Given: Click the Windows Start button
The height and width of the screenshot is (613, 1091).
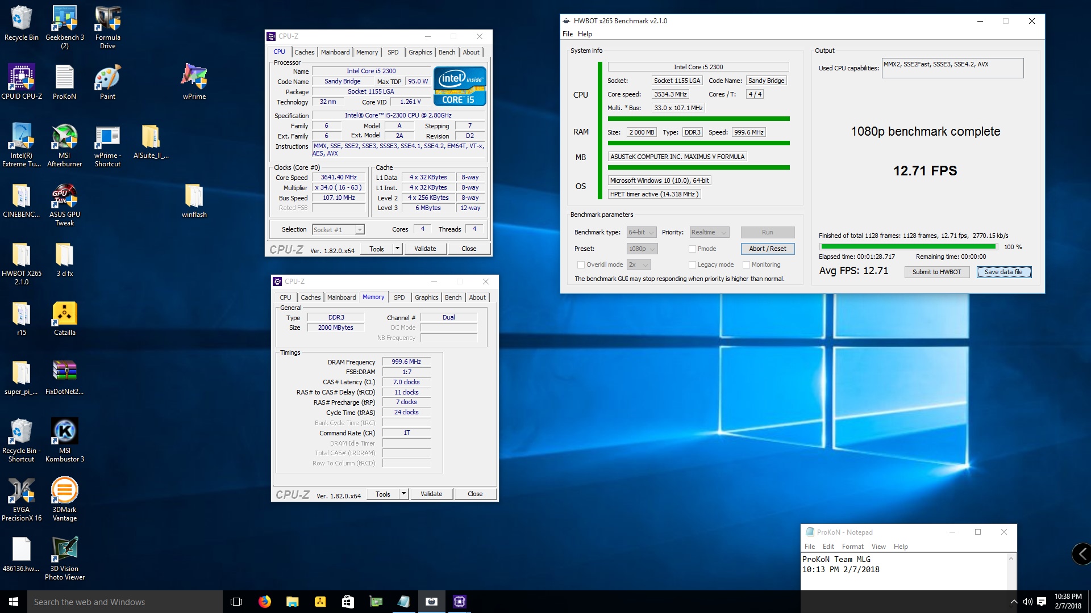Looking at the screenshot, I should click(14, 602).
